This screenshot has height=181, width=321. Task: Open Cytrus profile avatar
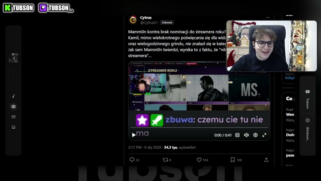(133, 20)
